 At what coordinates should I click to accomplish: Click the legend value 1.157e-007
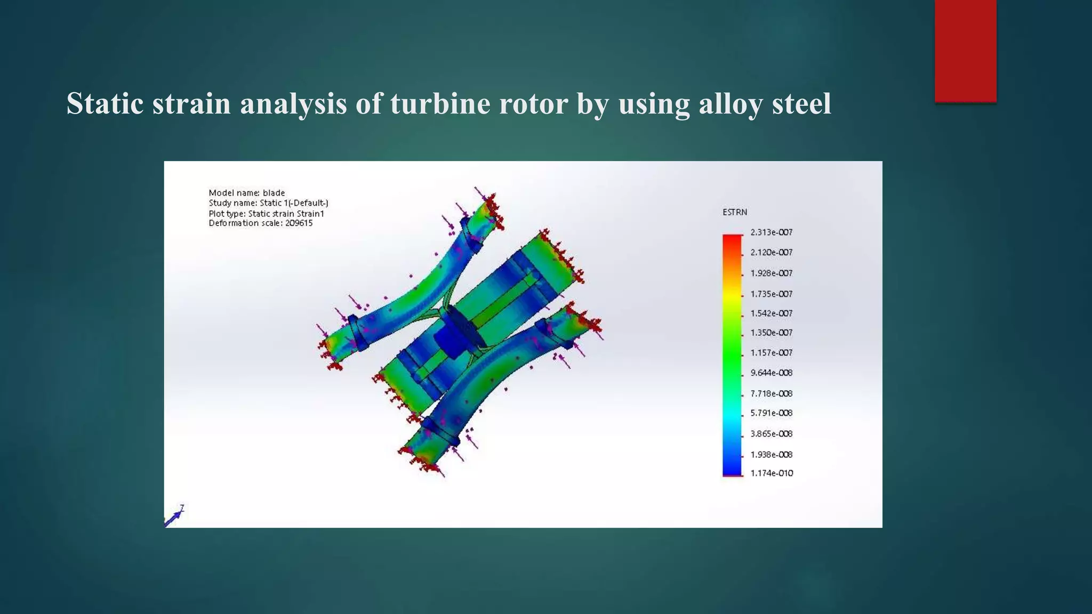[x=772, y=353]
